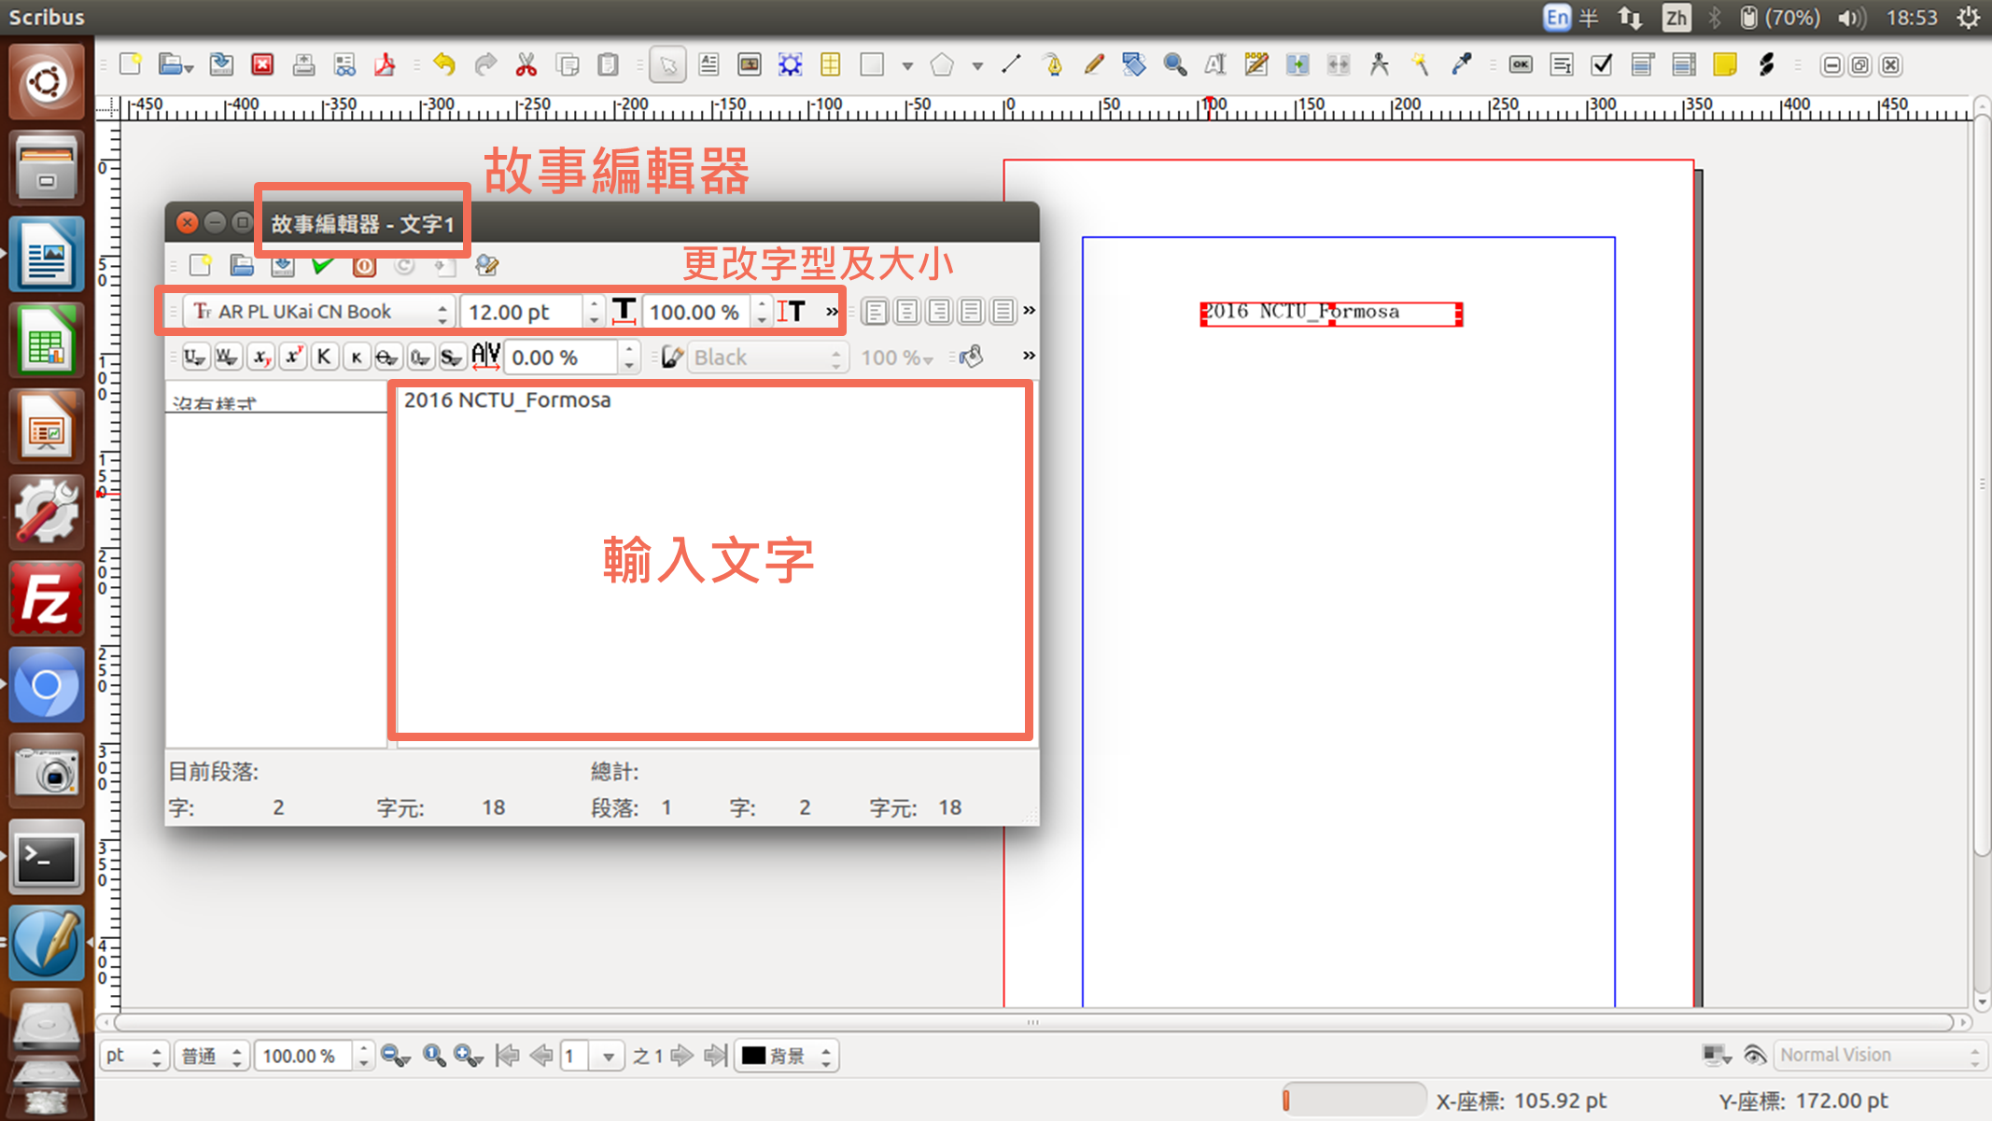This screenshot has height=1121, width=1992.
Task: Update text frame and exit with green check
Action: point(323,266)
